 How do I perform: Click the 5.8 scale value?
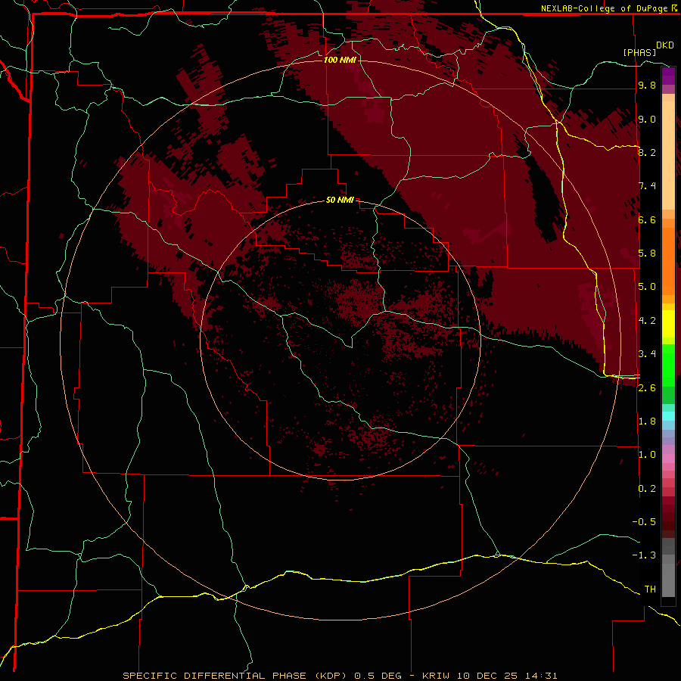tap(647, 253)
